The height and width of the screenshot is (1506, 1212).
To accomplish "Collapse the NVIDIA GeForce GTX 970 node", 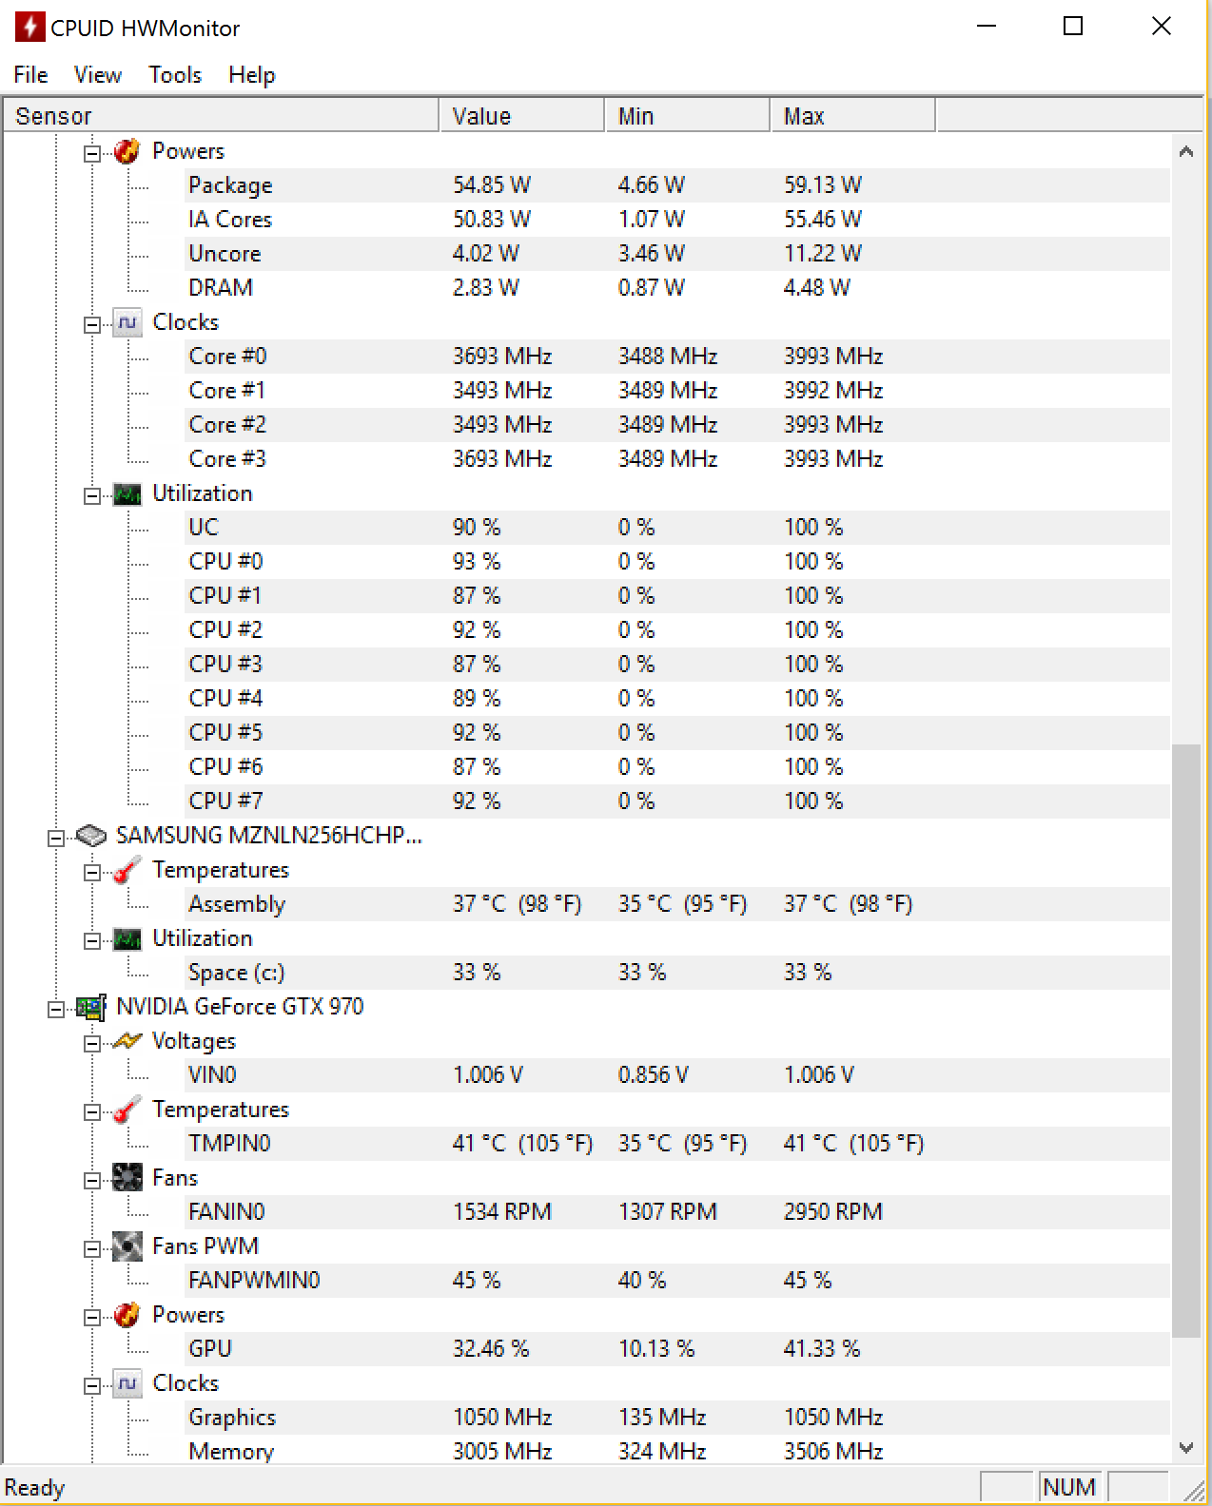I will point(56,1009).
